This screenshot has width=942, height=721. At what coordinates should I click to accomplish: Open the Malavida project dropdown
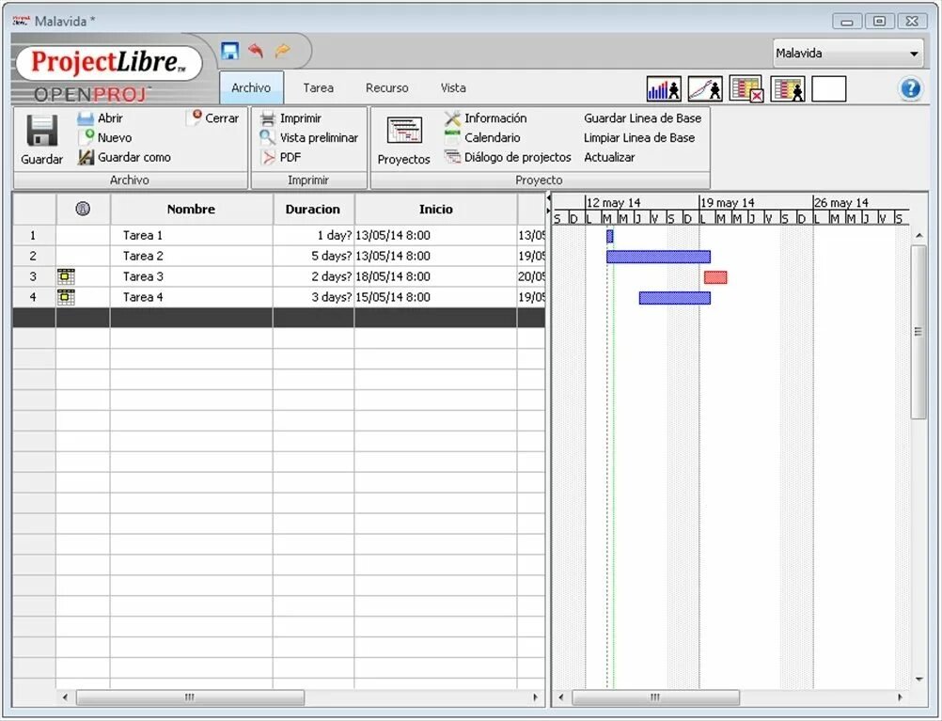pyautogui.click(x=848, y=54)
